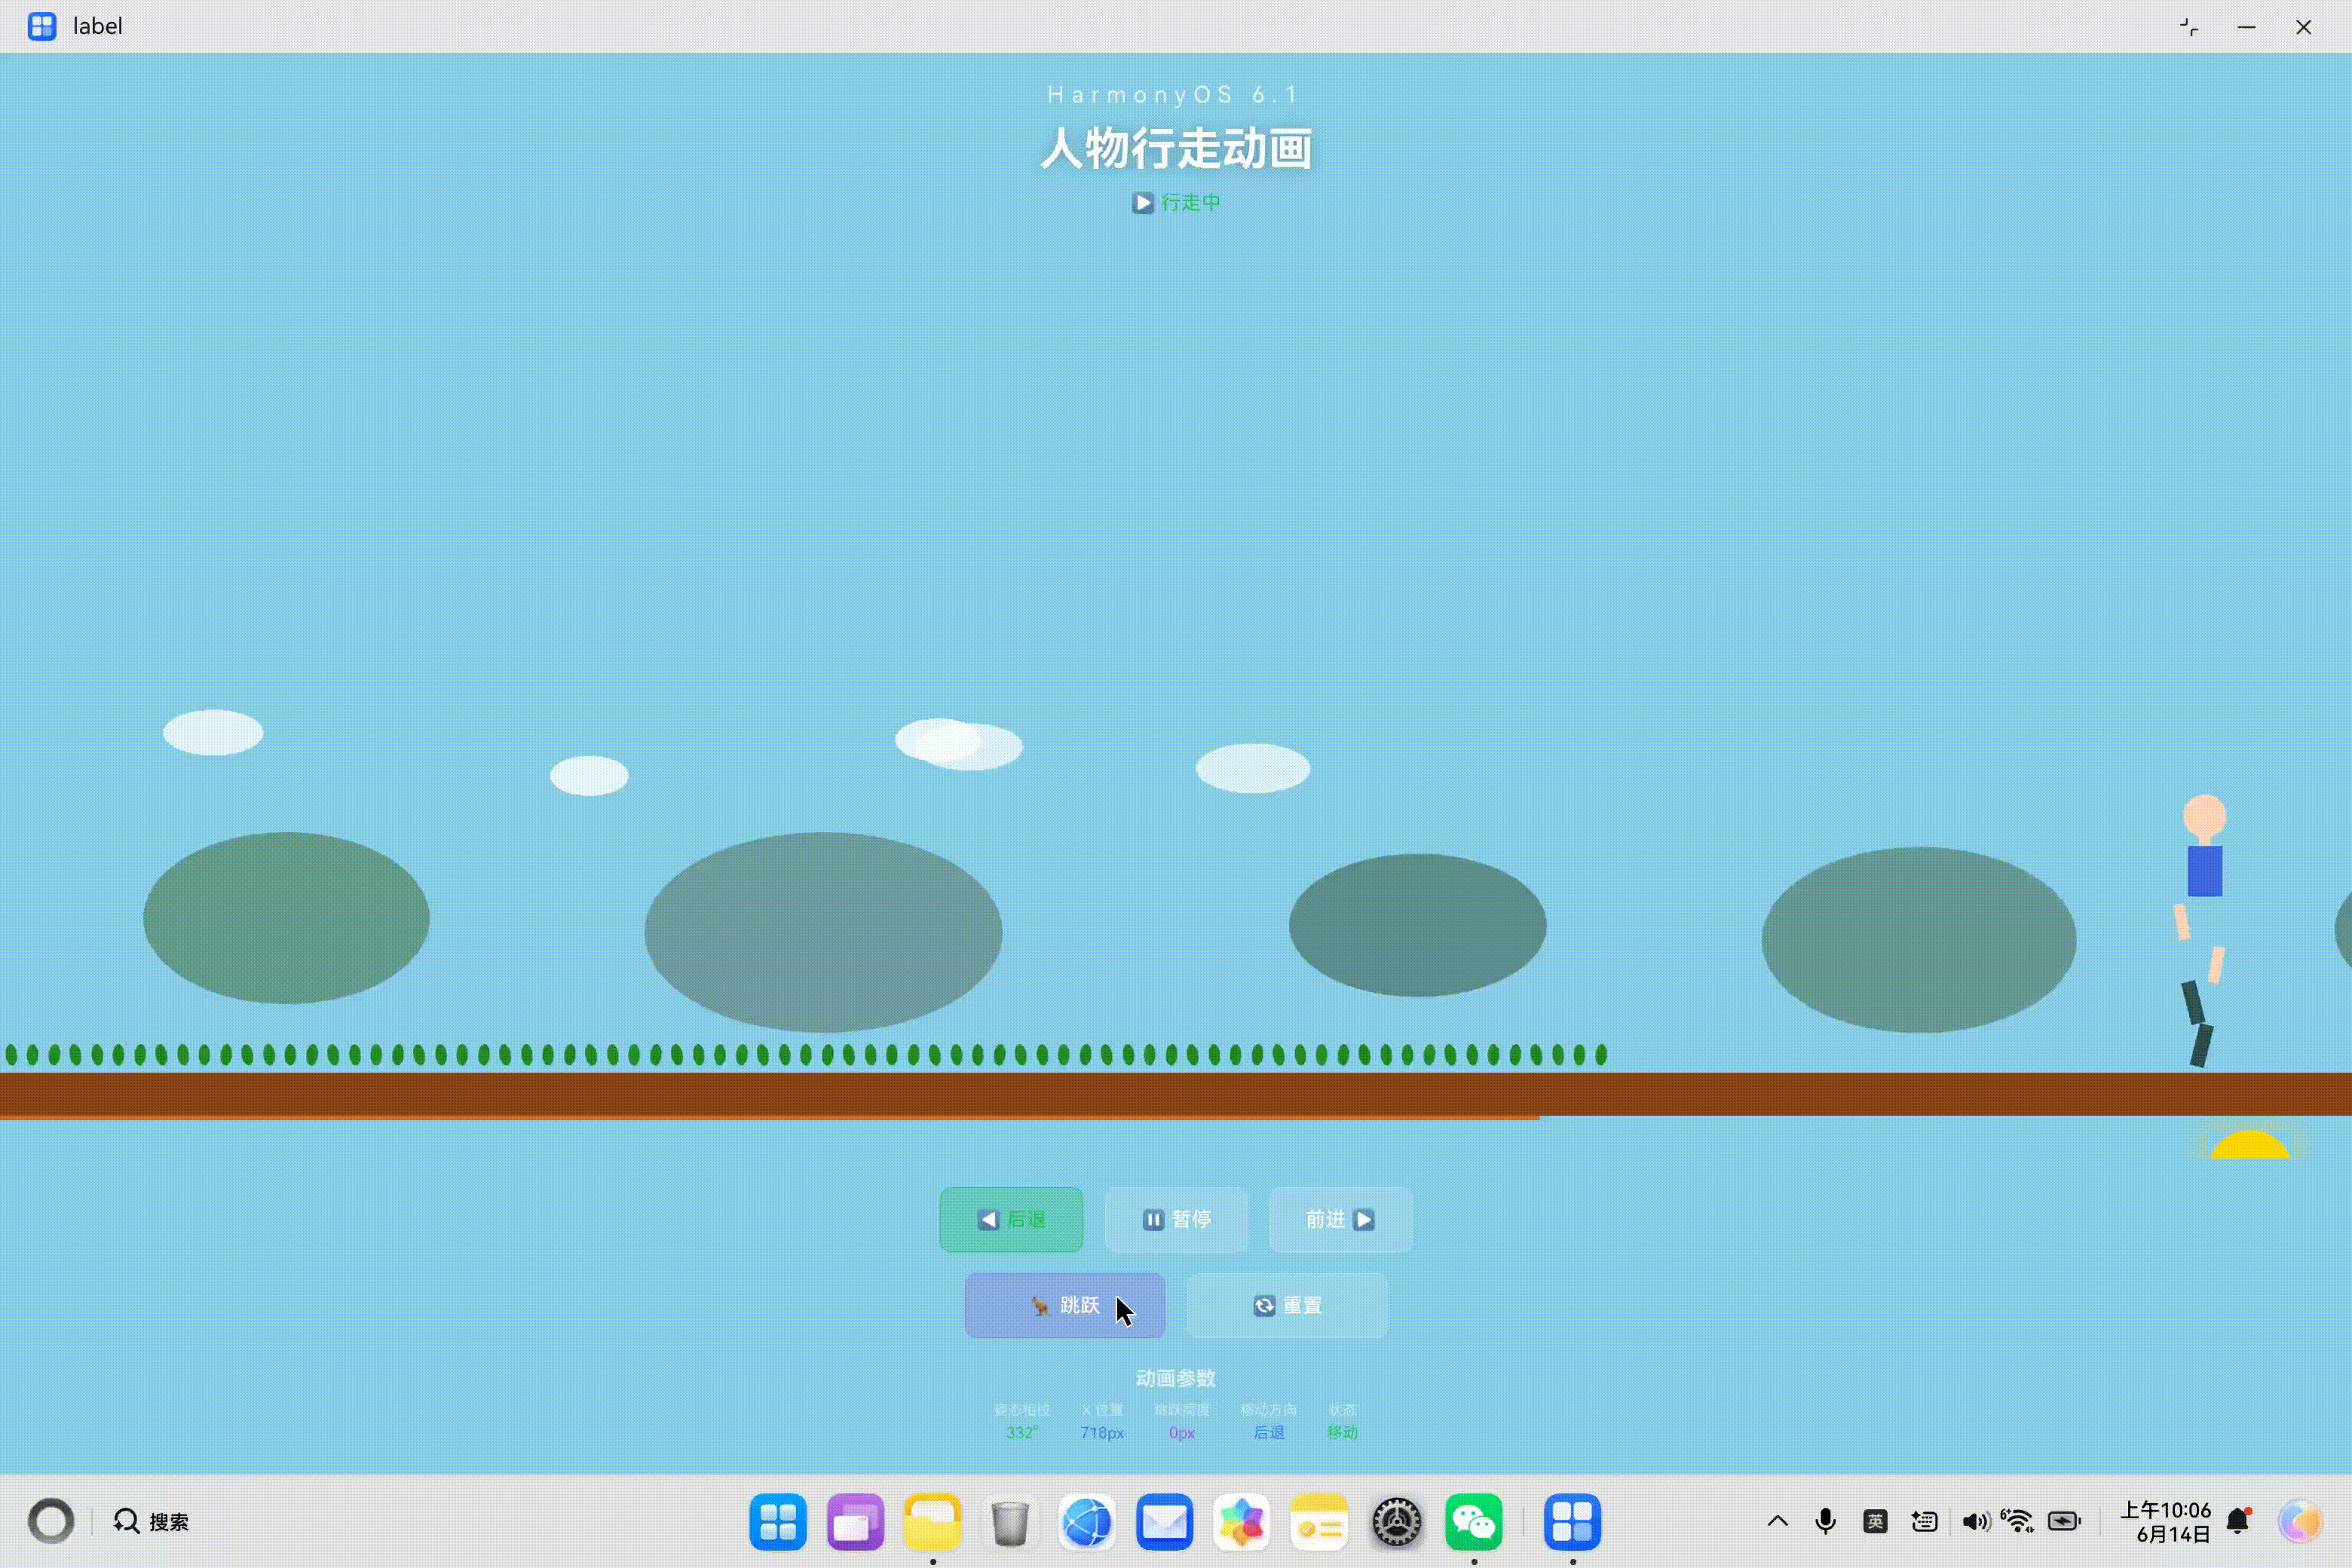Open Wi-Fi network tray icon

pos(2019,1522)
